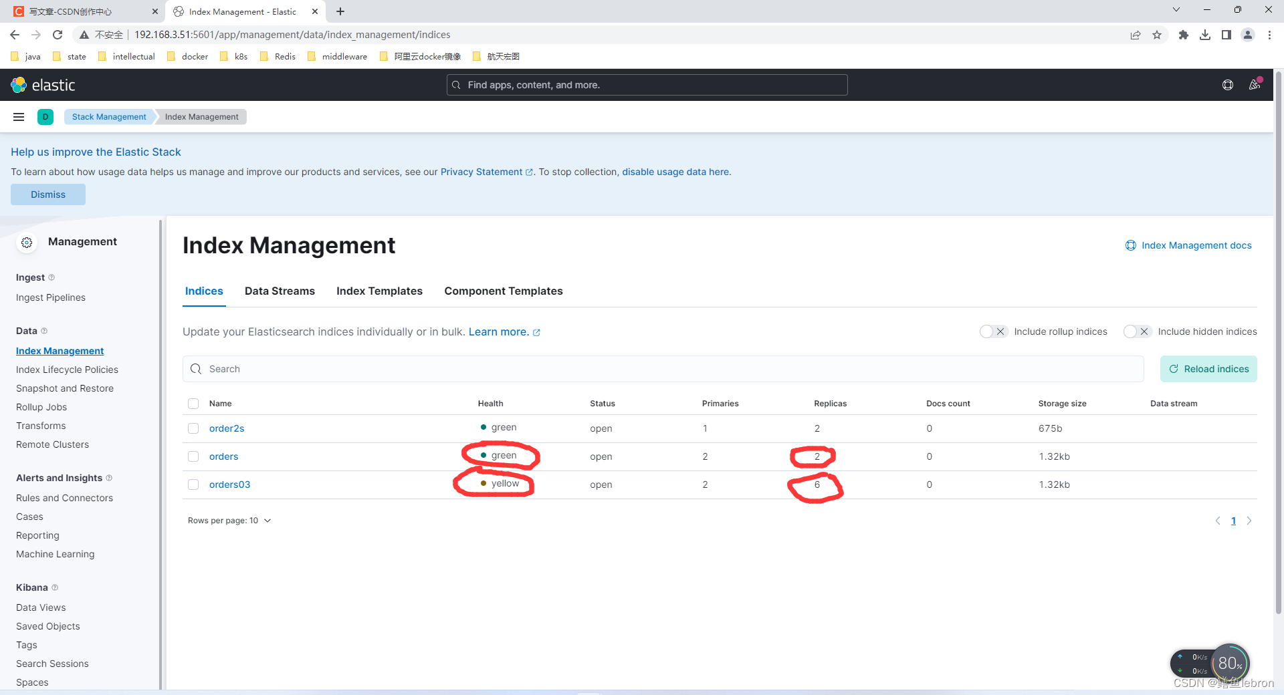Open docker bookmarks folder
The width and height of the screenshot is (1284, 695).
[188, 56]
